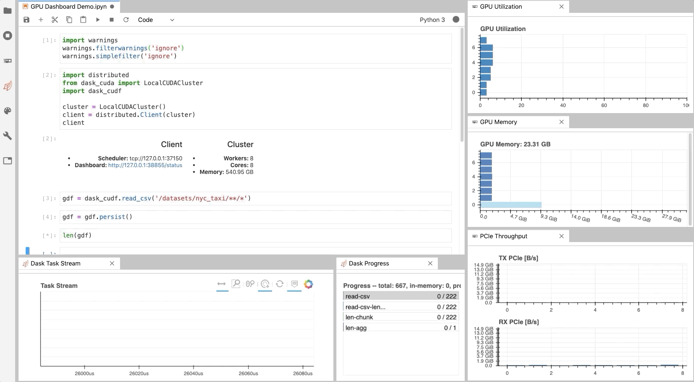Toggle the hover tool in Task Stream
Screen dimensions: 694x382
(x=294, y=284)
